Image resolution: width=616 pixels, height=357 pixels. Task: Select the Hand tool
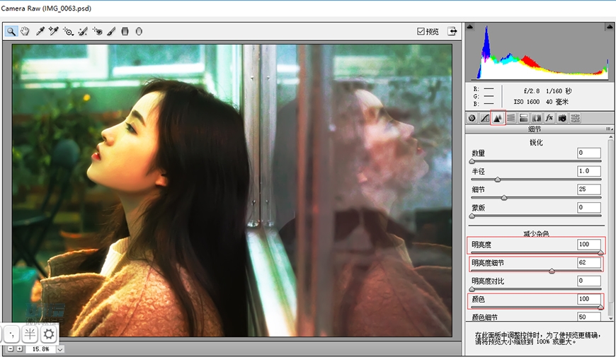click(25, 31)
